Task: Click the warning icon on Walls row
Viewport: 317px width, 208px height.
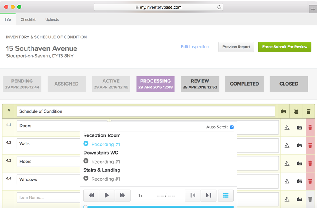Action: click(287, 145)
